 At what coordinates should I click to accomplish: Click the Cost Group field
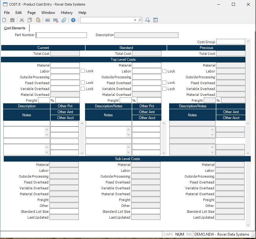[x=230, y=42]
